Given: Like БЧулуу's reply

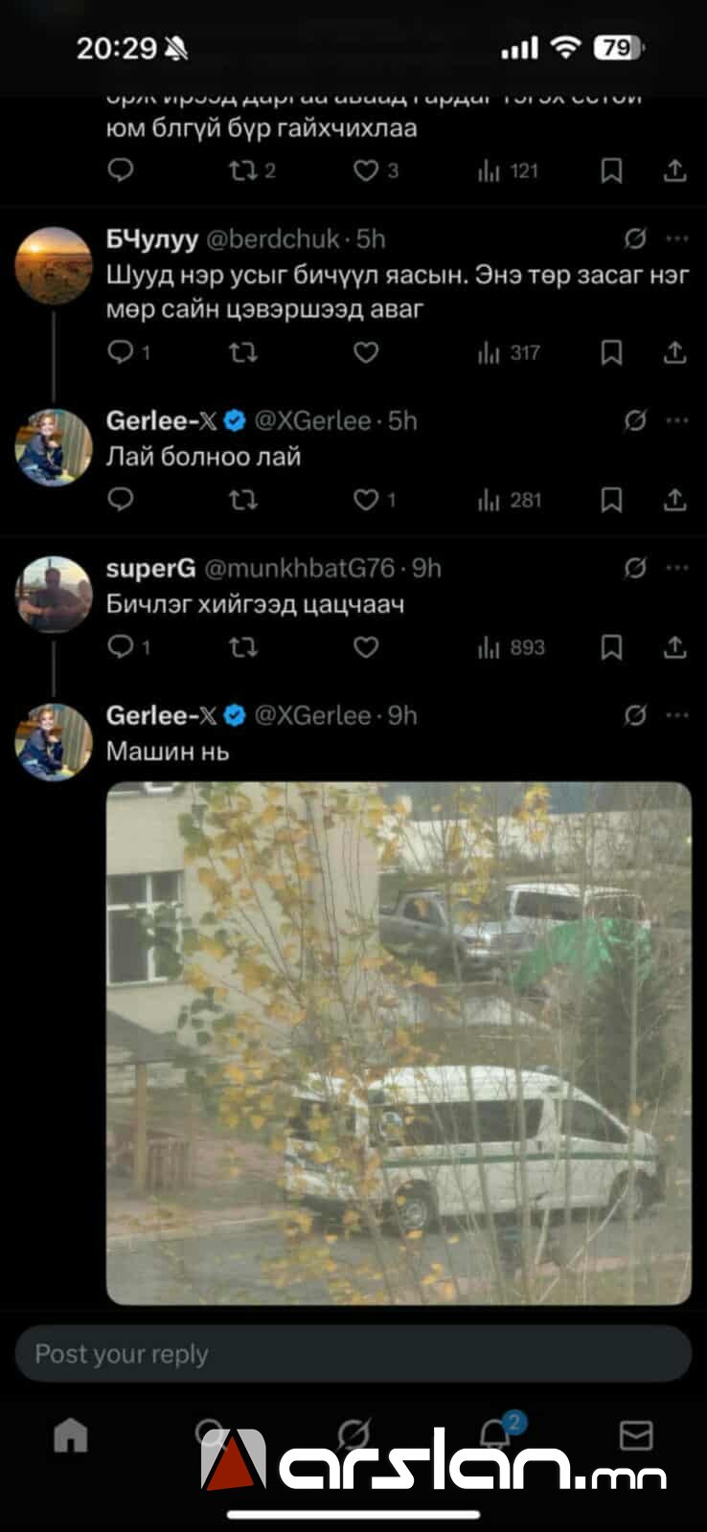Looking at the screenshot, I should click(366, 353).
